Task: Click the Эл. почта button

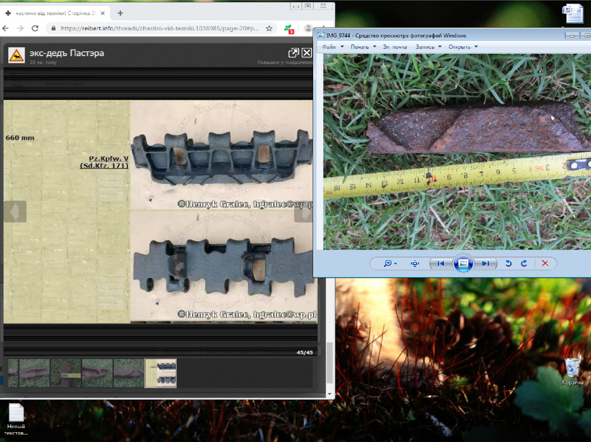Action: tap(395, 47)
